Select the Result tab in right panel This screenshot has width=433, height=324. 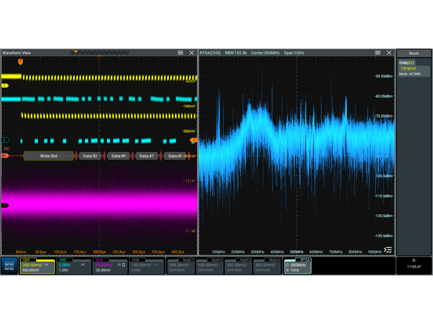click(414, 53)
